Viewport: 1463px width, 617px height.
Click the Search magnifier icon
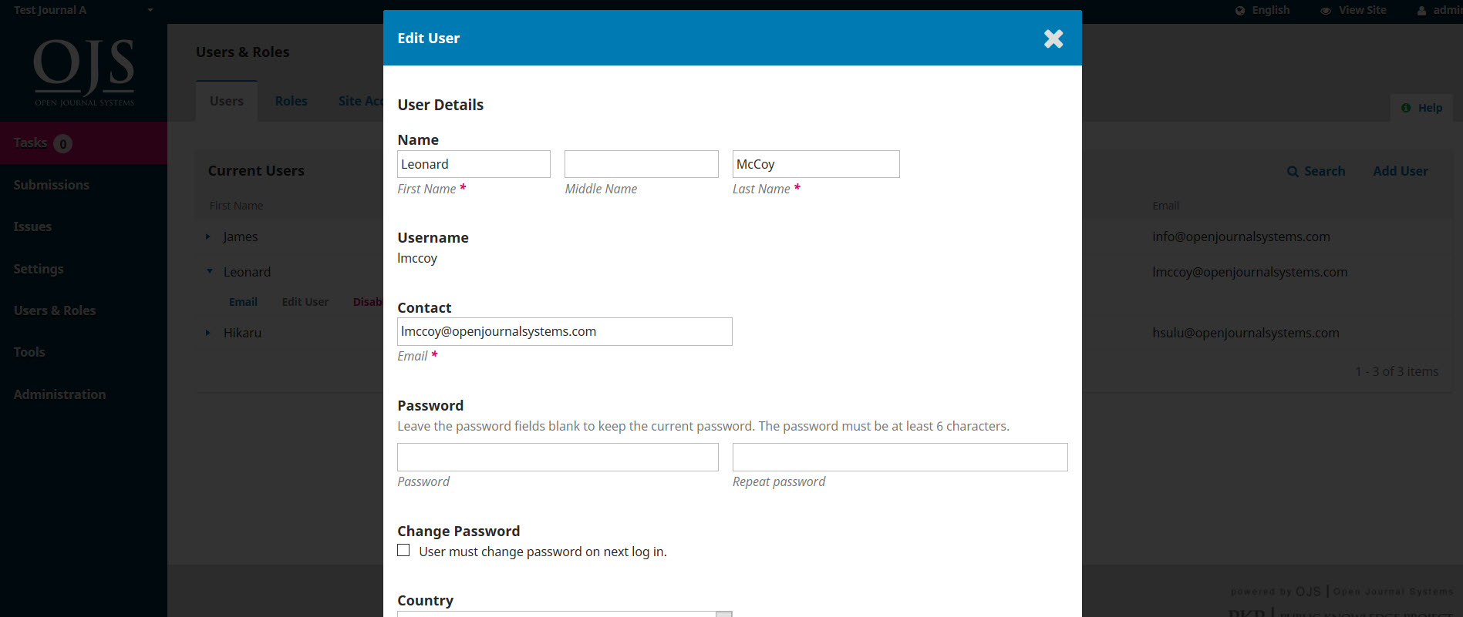pos(1293,172)
